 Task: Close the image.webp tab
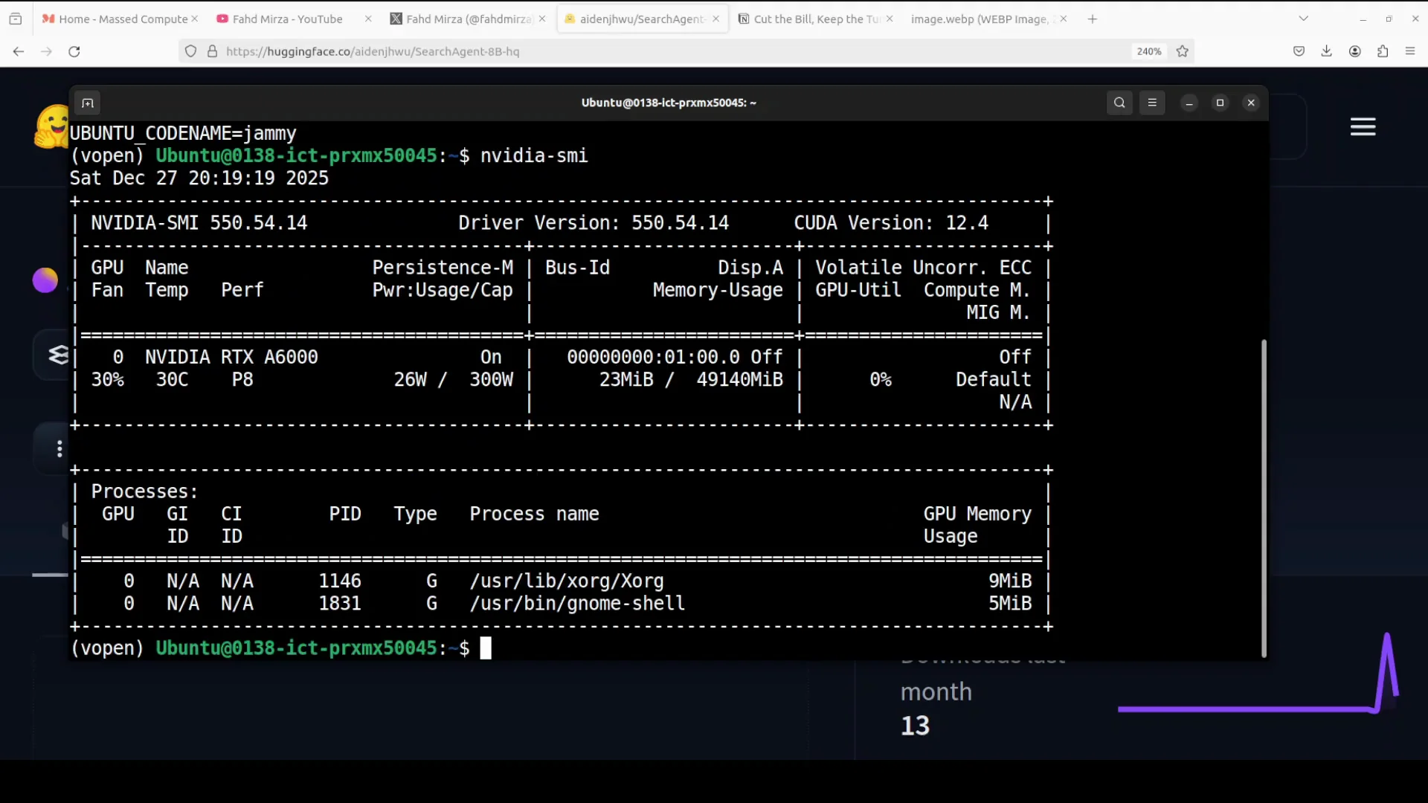click(1063, 19)
